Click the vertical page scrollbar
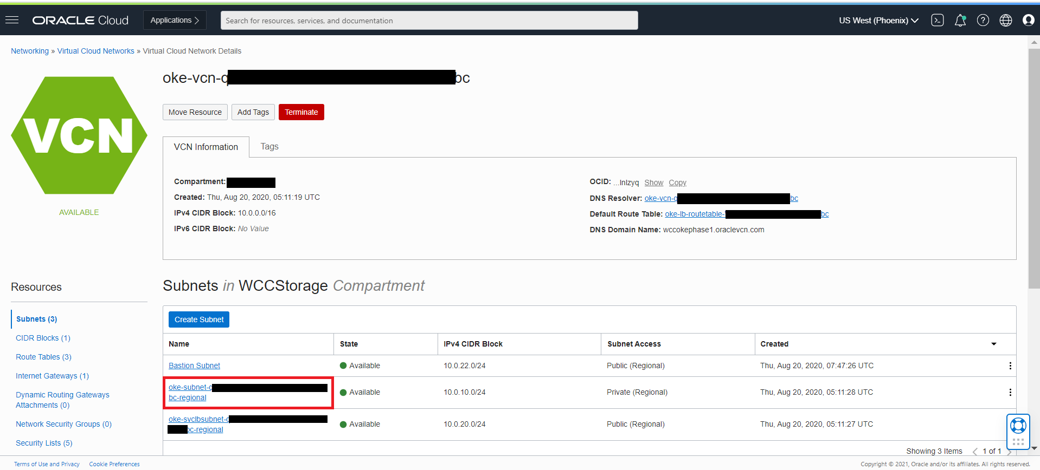1040x470 pixels. [x=1033, y=168]
